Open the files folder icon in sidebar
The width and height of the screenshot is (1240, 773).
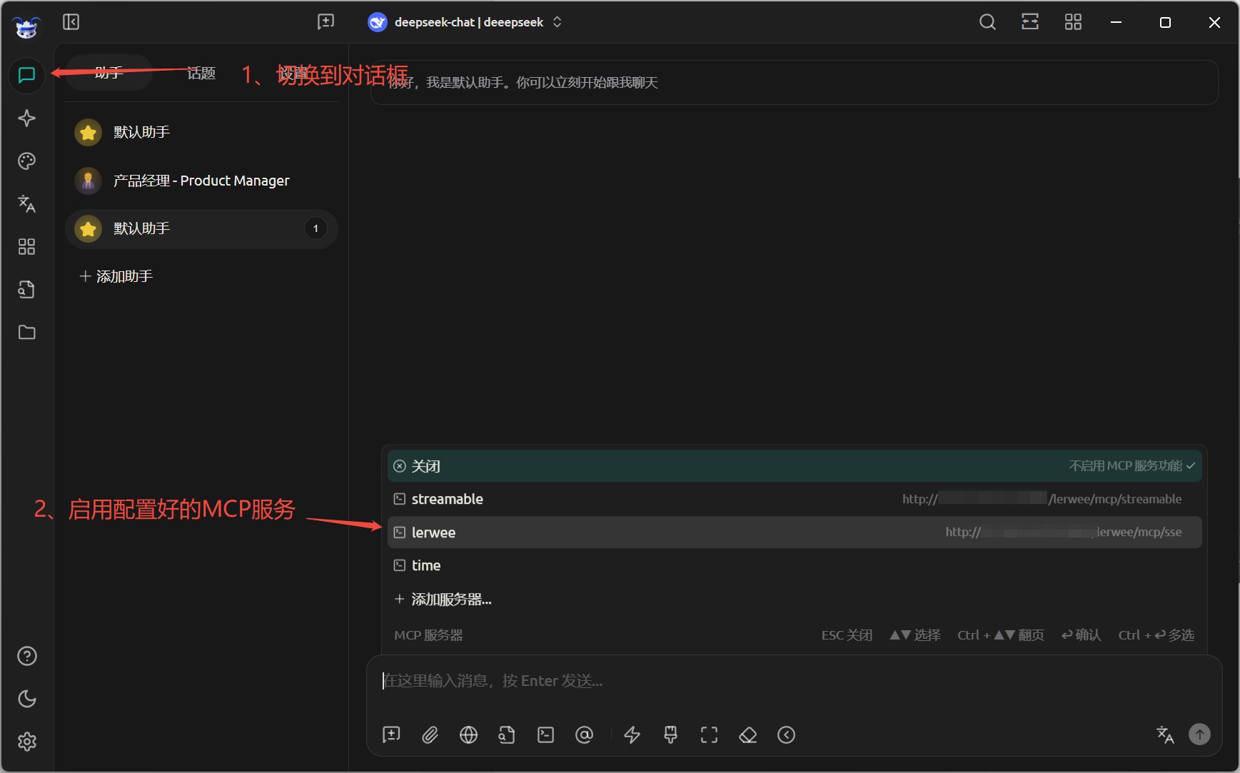(x=26, y=333)
